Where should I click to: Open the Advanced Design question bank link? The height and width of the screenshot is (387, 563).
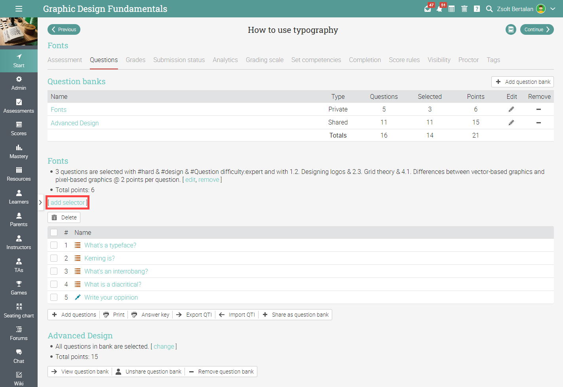pos(75,123)
